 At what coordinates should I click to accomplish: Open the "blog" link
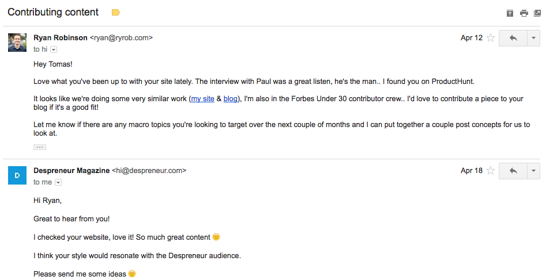(x=230, y=99)
